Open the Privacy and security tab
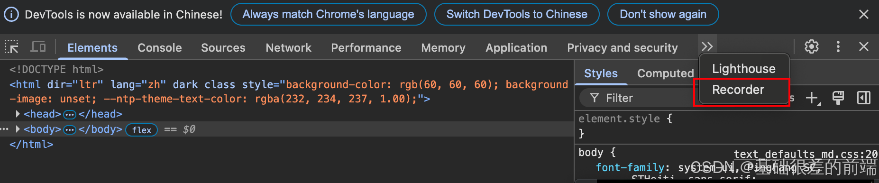This screenshot has height=183, width=879. click(x=623, y=48)
